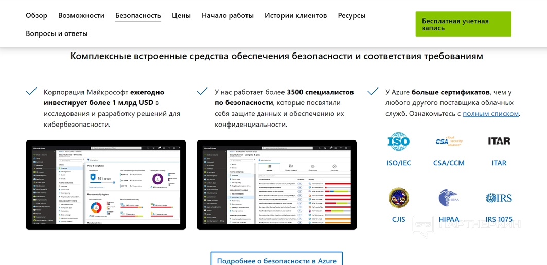Click Подробнее о безопасности в Azure button

[277, 261]
